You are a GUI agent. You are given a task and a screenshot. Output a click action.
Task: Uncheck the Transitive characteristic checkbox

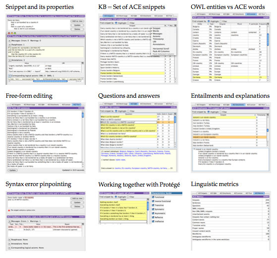tap(153, 205)
